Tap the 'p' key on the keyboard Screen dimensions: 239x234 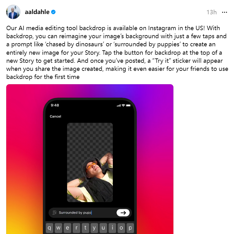point(130,228)
